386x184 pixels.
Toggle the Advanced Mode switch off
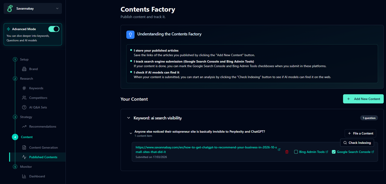click(x=54, y=29)
